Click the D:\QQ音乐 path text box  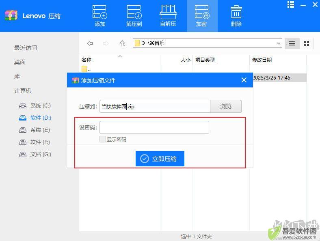(x=208, y=43)
